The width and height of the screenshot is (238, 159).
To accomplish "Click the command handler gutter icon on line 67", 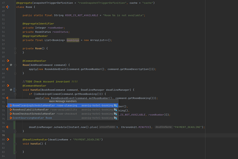I will coord(8,86).
